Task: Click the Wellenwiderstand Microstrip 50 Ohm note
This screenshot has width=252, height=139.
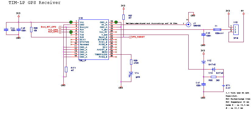Action: tap(152, 23)
